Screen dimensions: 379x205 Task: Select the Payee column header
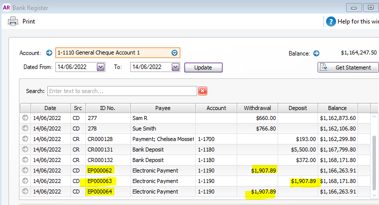coord(163,107)
